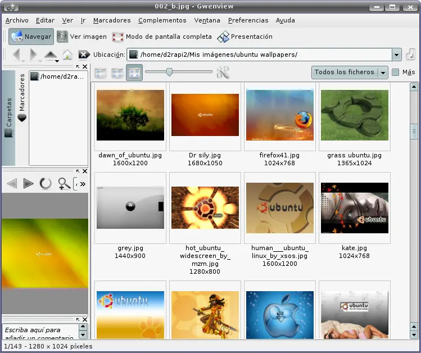Viewport: 421px width, 353px height.
Task: Open the Editar menu
Action: 45,20
